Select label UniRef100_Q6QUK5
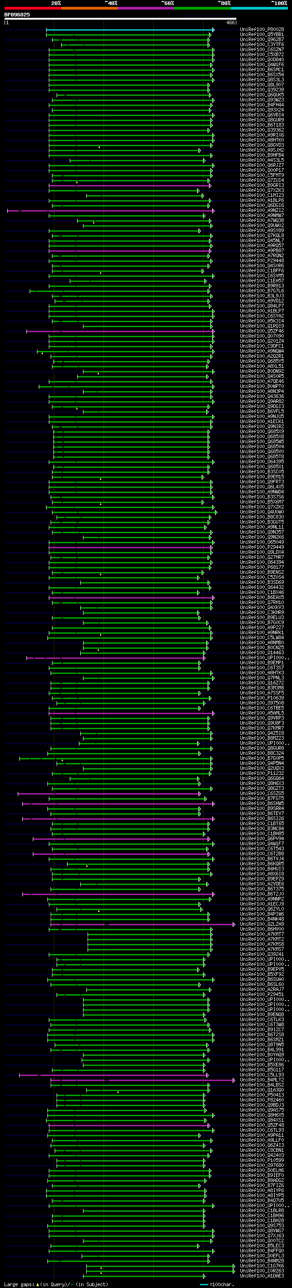Viewport: 292px width, 1288px height. [x=262, y=95]
